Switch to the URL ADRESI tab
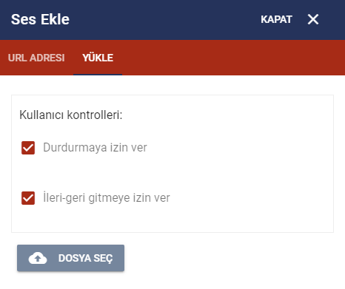Viewport: 345px width, 289px height. (36, 58)
